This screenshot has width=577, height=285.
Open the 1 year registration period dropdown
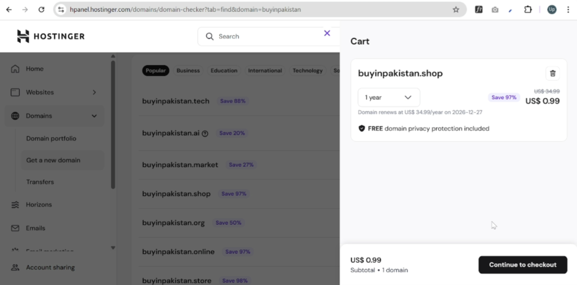[389, 97]
